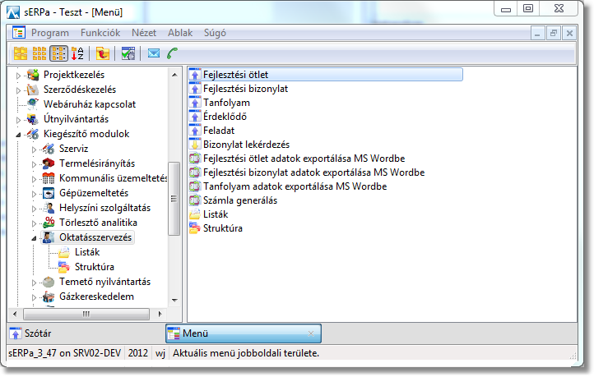594x377 pixels.
Task: Expand the Útnyilvántartás tree node
Action: [x=18, y=120]
